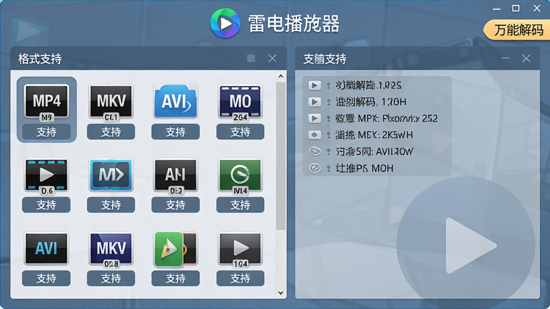Click the 支持 button under the AN D:2 icon
Image resolution: width=550 pixels, height=309 pixels.
point(176,205)
